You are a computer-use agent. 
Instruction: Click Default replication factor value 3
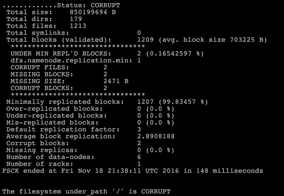coord(139,130)
